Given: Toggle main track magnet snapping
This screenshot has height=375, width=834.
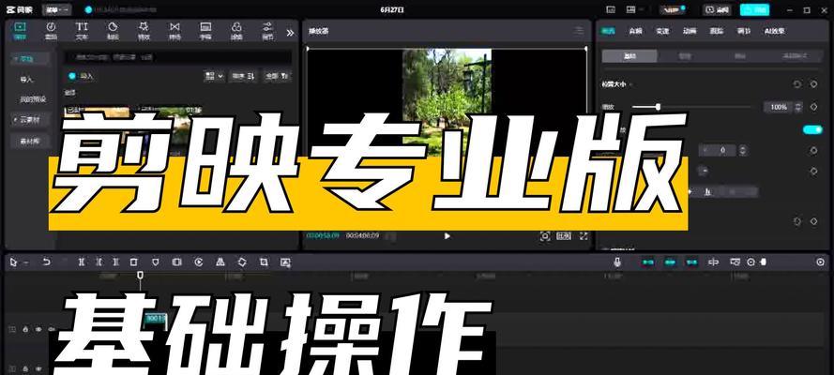Looking at the screenshot, I should (x=647, y=262).
